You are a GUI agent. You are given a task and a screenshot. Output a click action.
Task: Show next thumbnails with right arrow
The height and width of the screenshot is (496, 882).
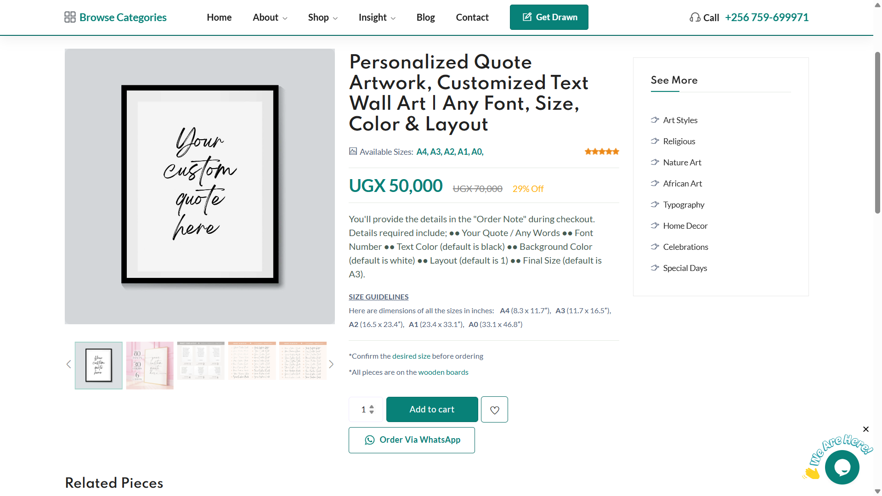click(x=331, y=365)
